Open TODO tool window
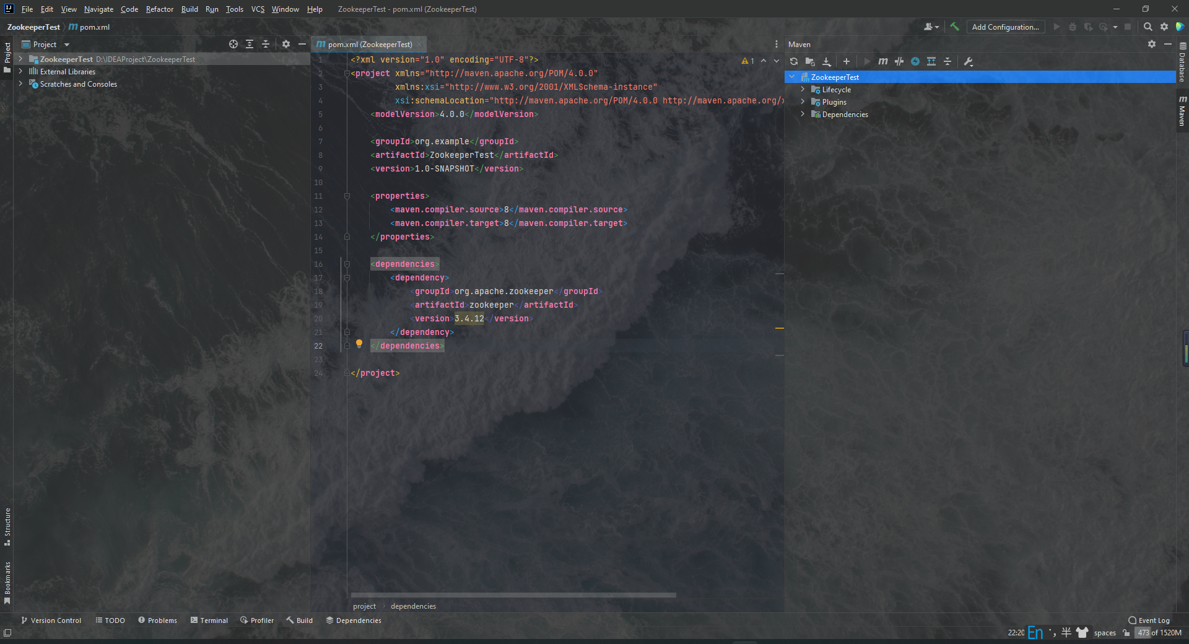 110,620
